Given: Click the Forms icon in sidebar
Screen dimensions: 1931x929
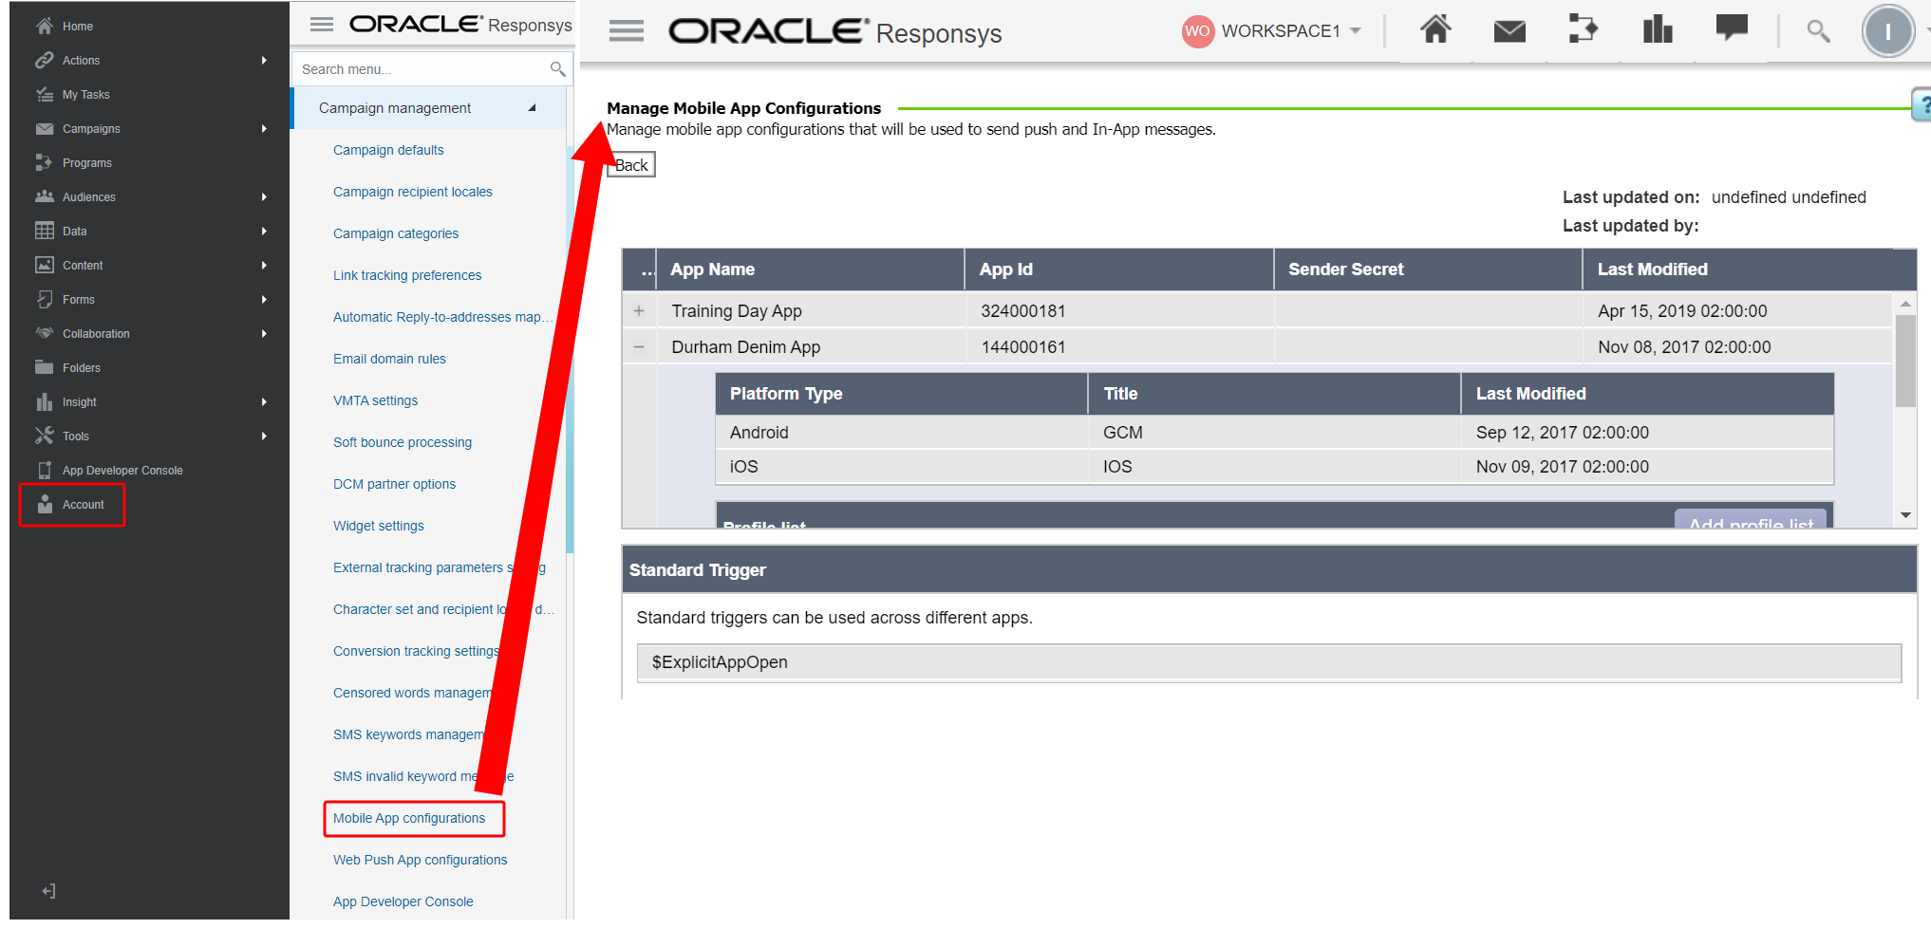Looking at the screenshot, I should pos(45,299).
